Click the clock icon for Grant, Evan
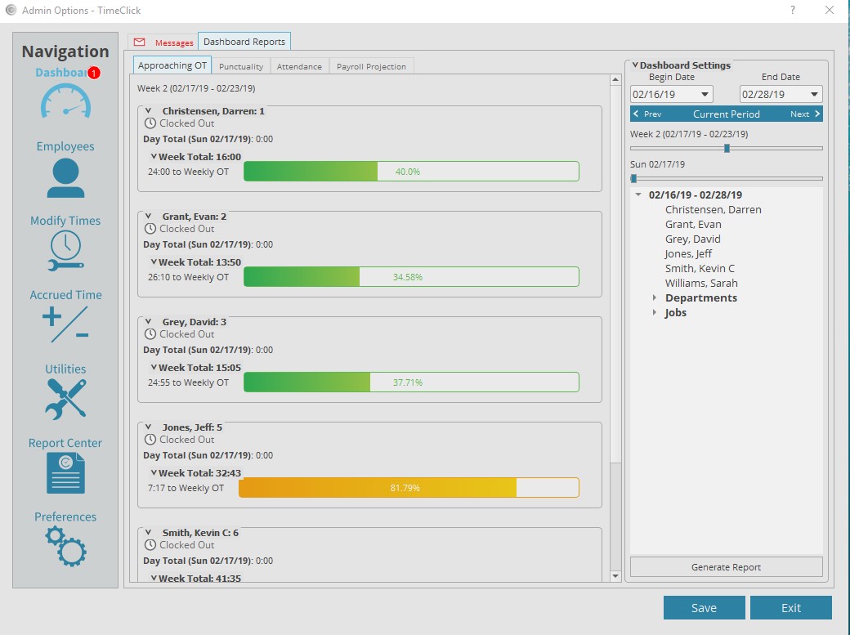 click(x=150, y=229)
